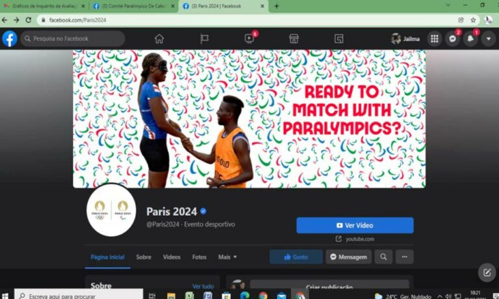This screenshot has height=299, width=499.
Task: Open the Mail app from the taskbar
Action: (281, 296)
